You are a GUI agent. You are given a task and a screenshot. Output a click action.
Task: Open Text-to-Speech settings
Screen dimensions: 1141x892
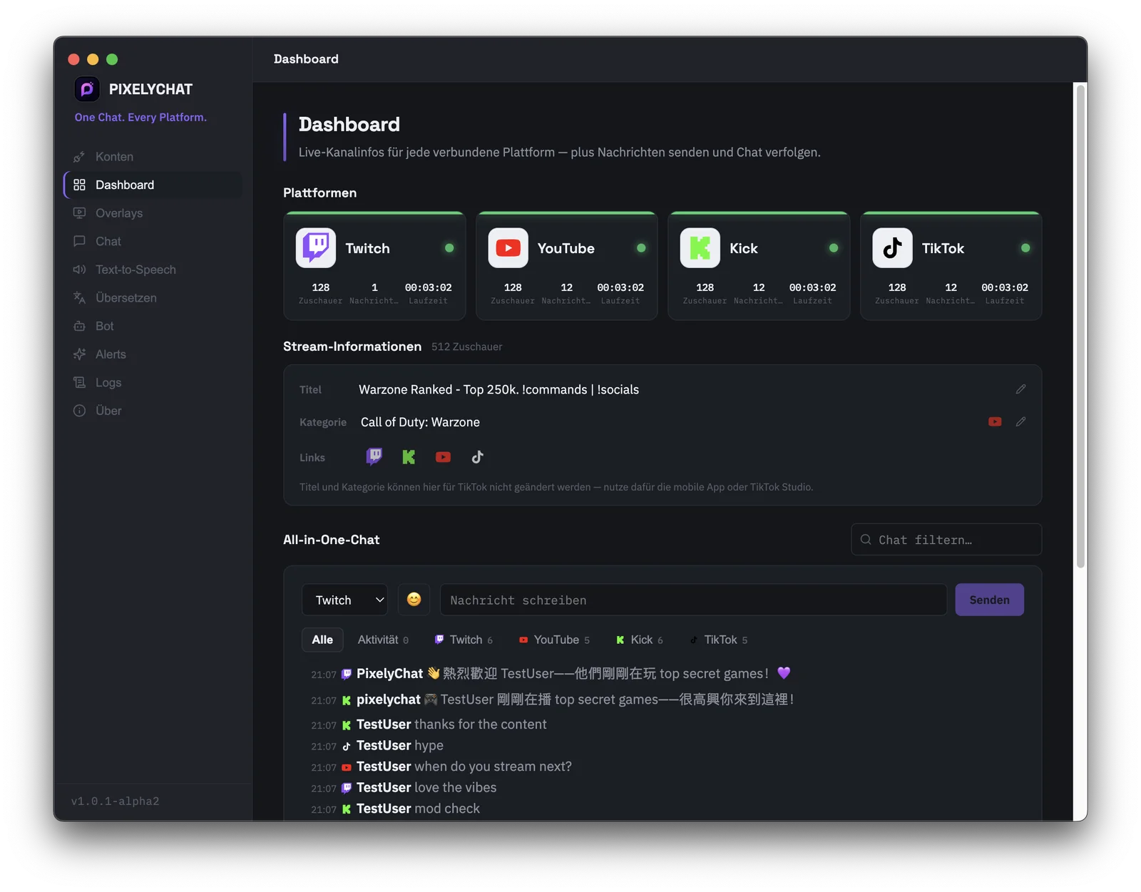point(153,270)
